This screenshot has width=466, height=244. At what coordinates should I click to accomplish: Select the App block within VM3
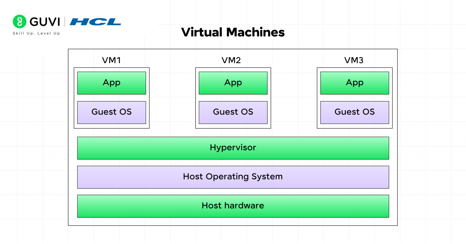pos(354,82)
